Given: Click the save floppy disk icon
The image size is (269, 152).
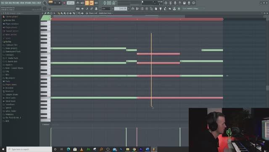Looking at the screenshot, I should pyautogui.click(x=184, y=3).
